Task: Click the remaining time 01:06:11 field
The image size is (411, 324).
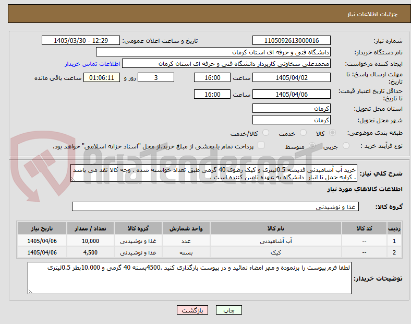Action: [102, 78]
